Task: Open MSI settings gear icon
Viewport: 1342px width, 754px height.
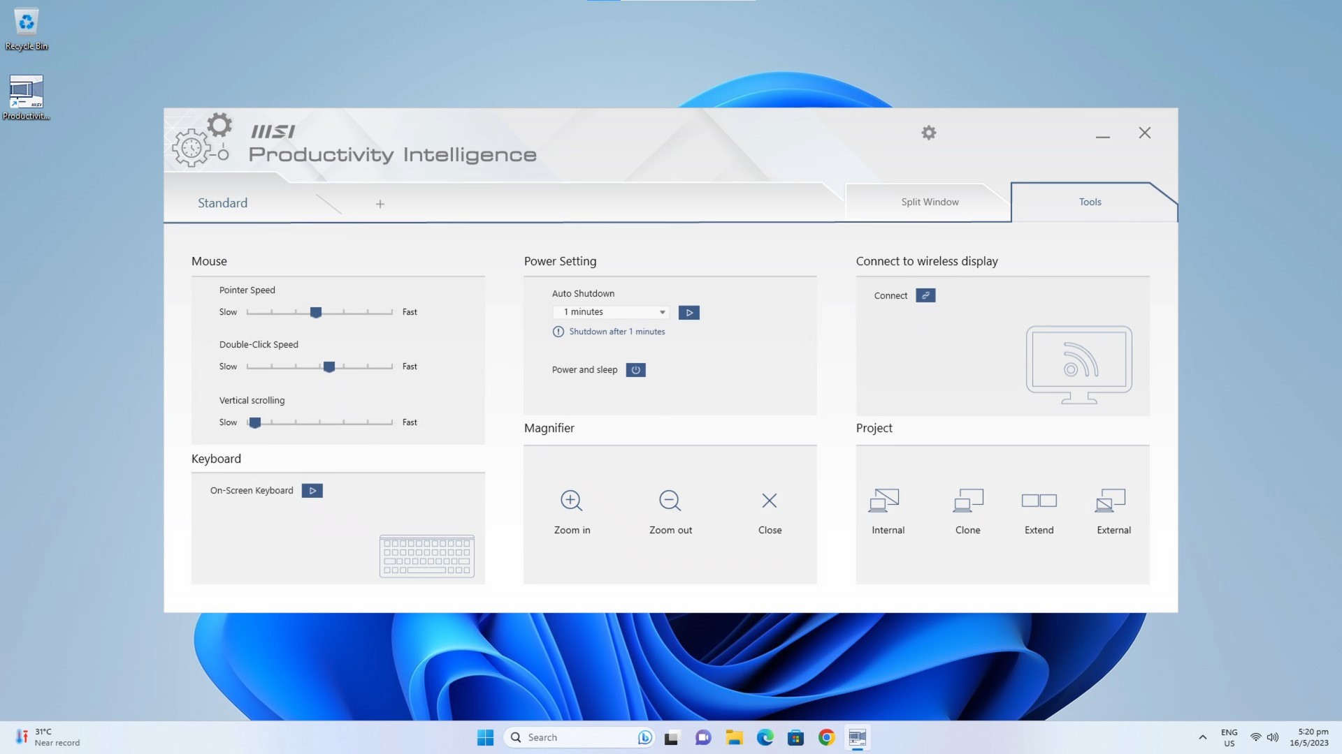Action: click(x=928, y=133)
